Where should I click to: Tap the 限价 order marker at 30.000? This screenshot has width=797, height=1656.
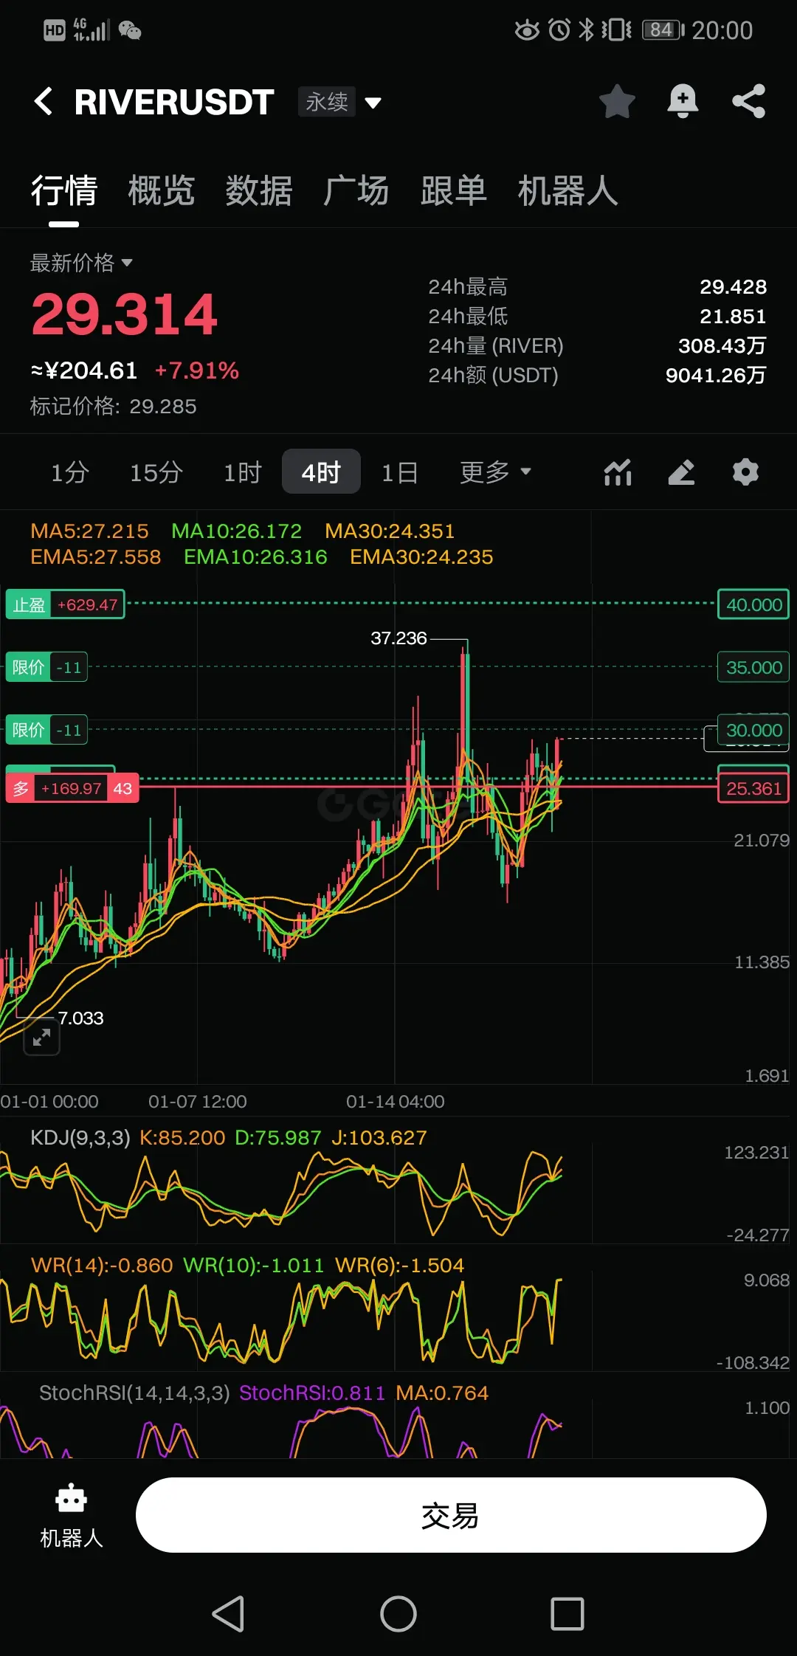pyautogui.click(x=46, y=730)
